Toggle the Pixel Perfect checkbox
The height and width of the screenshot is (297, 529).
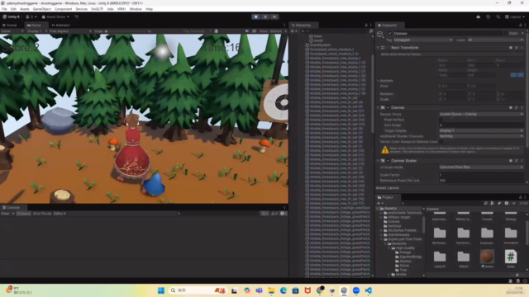441,120
